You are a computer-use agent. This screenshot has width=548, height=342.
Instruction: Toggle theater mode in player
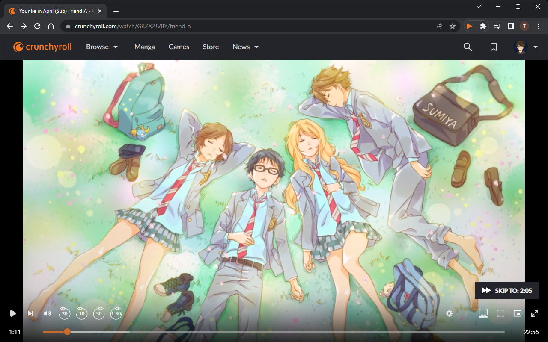(483, 313)
